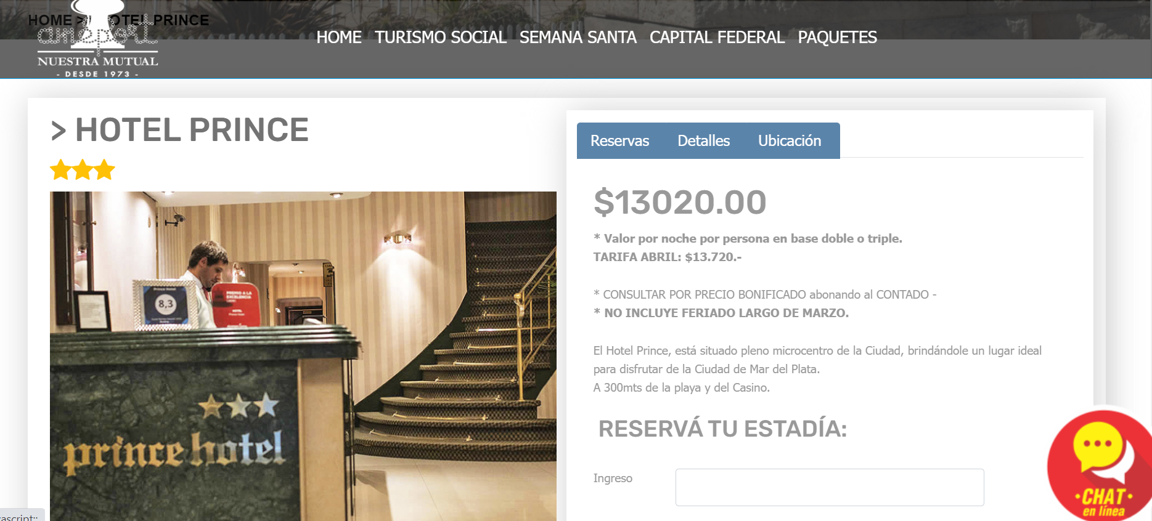Navigate to PAQUETES section
Screen dimensions: 1152x521
tap(837, 38)
